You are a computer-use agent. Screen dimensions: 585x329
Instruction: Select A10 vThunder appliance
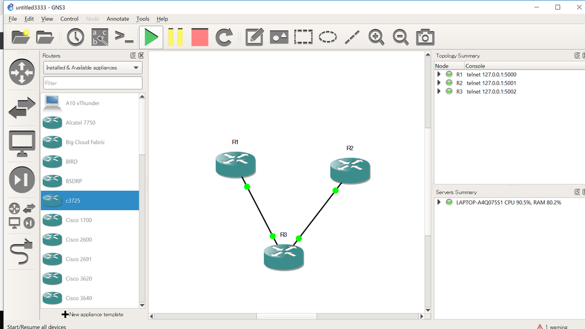coord(90,103)
